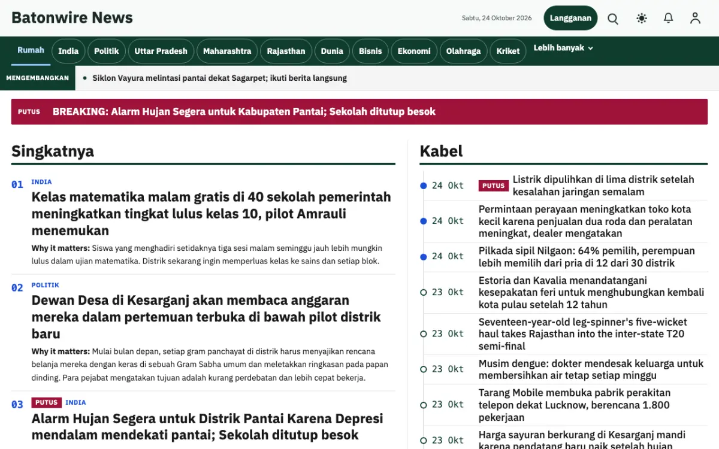The image size is (719, 449).
Task: Open user account profile icon
Action: pyautogui.click(x=695, y=19)
